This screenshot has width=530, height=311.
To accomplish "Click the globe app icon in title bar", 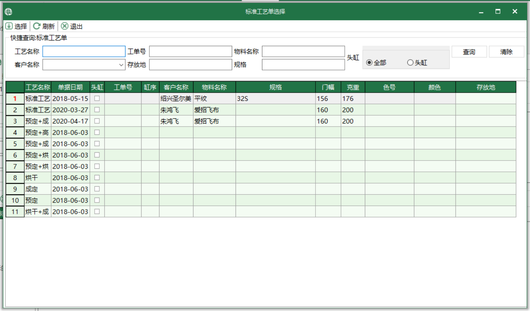I will [8, 12].
